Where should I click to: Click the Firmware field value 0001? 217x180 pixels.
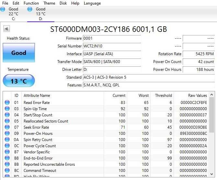pyautogui.click(x=112, y=38)
